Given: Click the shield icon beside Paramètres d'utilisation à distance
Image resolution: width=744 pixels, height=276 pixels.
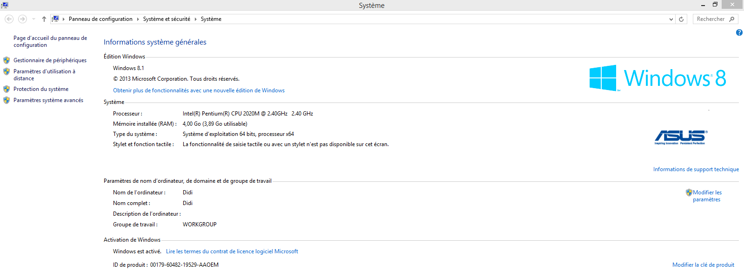Looking at the screenshot, I should (x=7, y=71).
